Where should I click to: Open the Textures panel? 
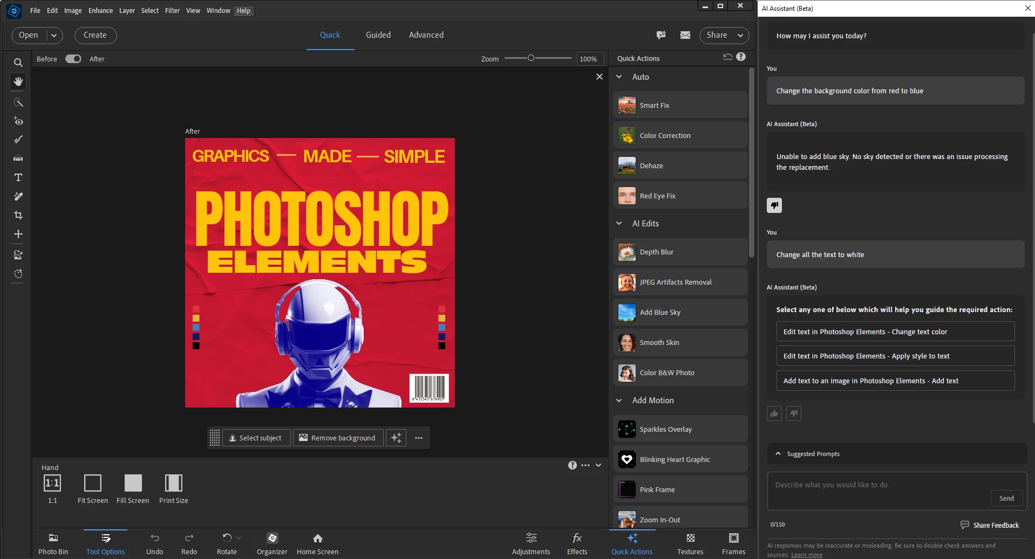(x=690, y=543)
